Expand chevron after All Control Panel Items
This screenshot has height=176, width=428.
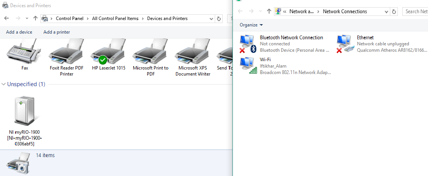point(143,19)
